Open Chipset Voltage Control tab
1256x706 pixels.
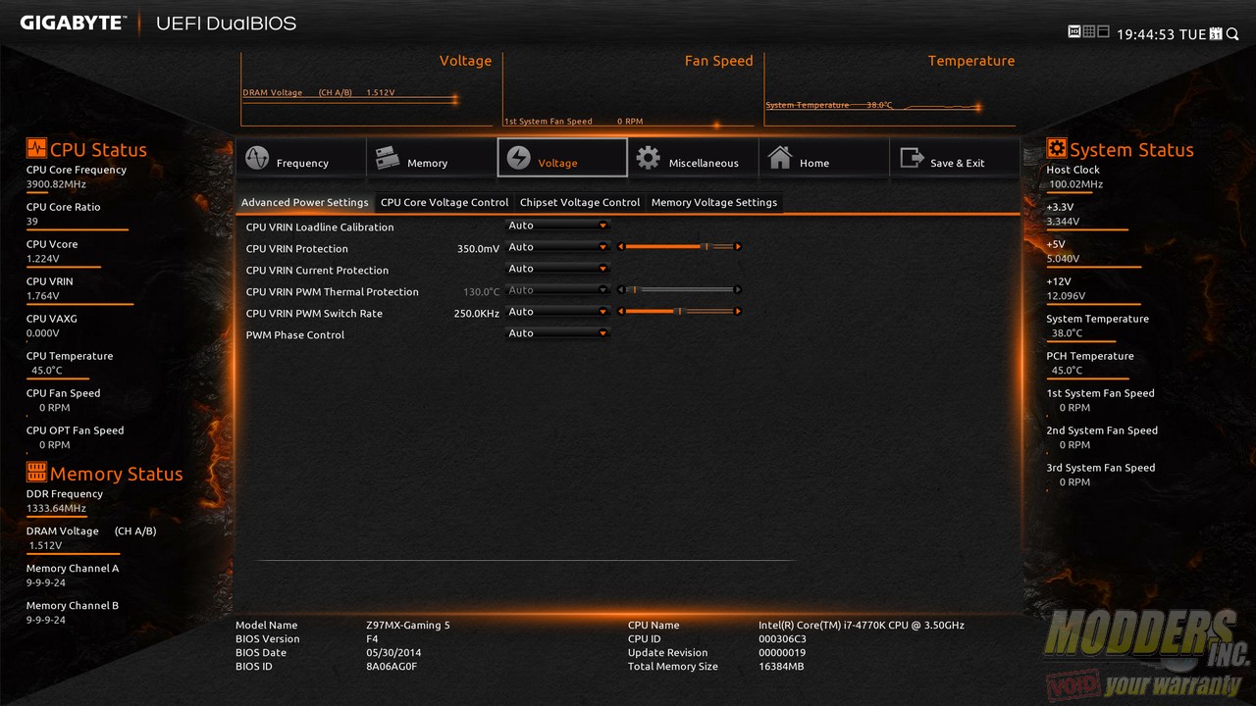click(x=580, y=203)
